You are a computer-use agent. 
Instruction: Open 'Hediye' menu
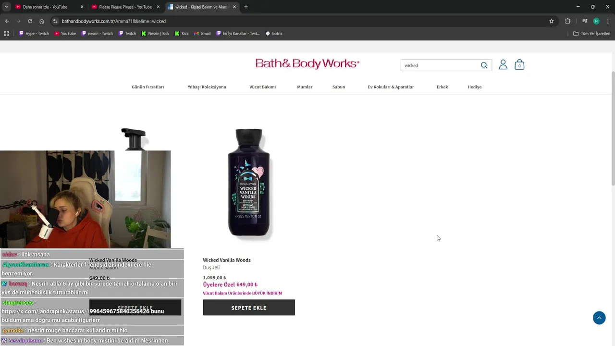(475, 87)
